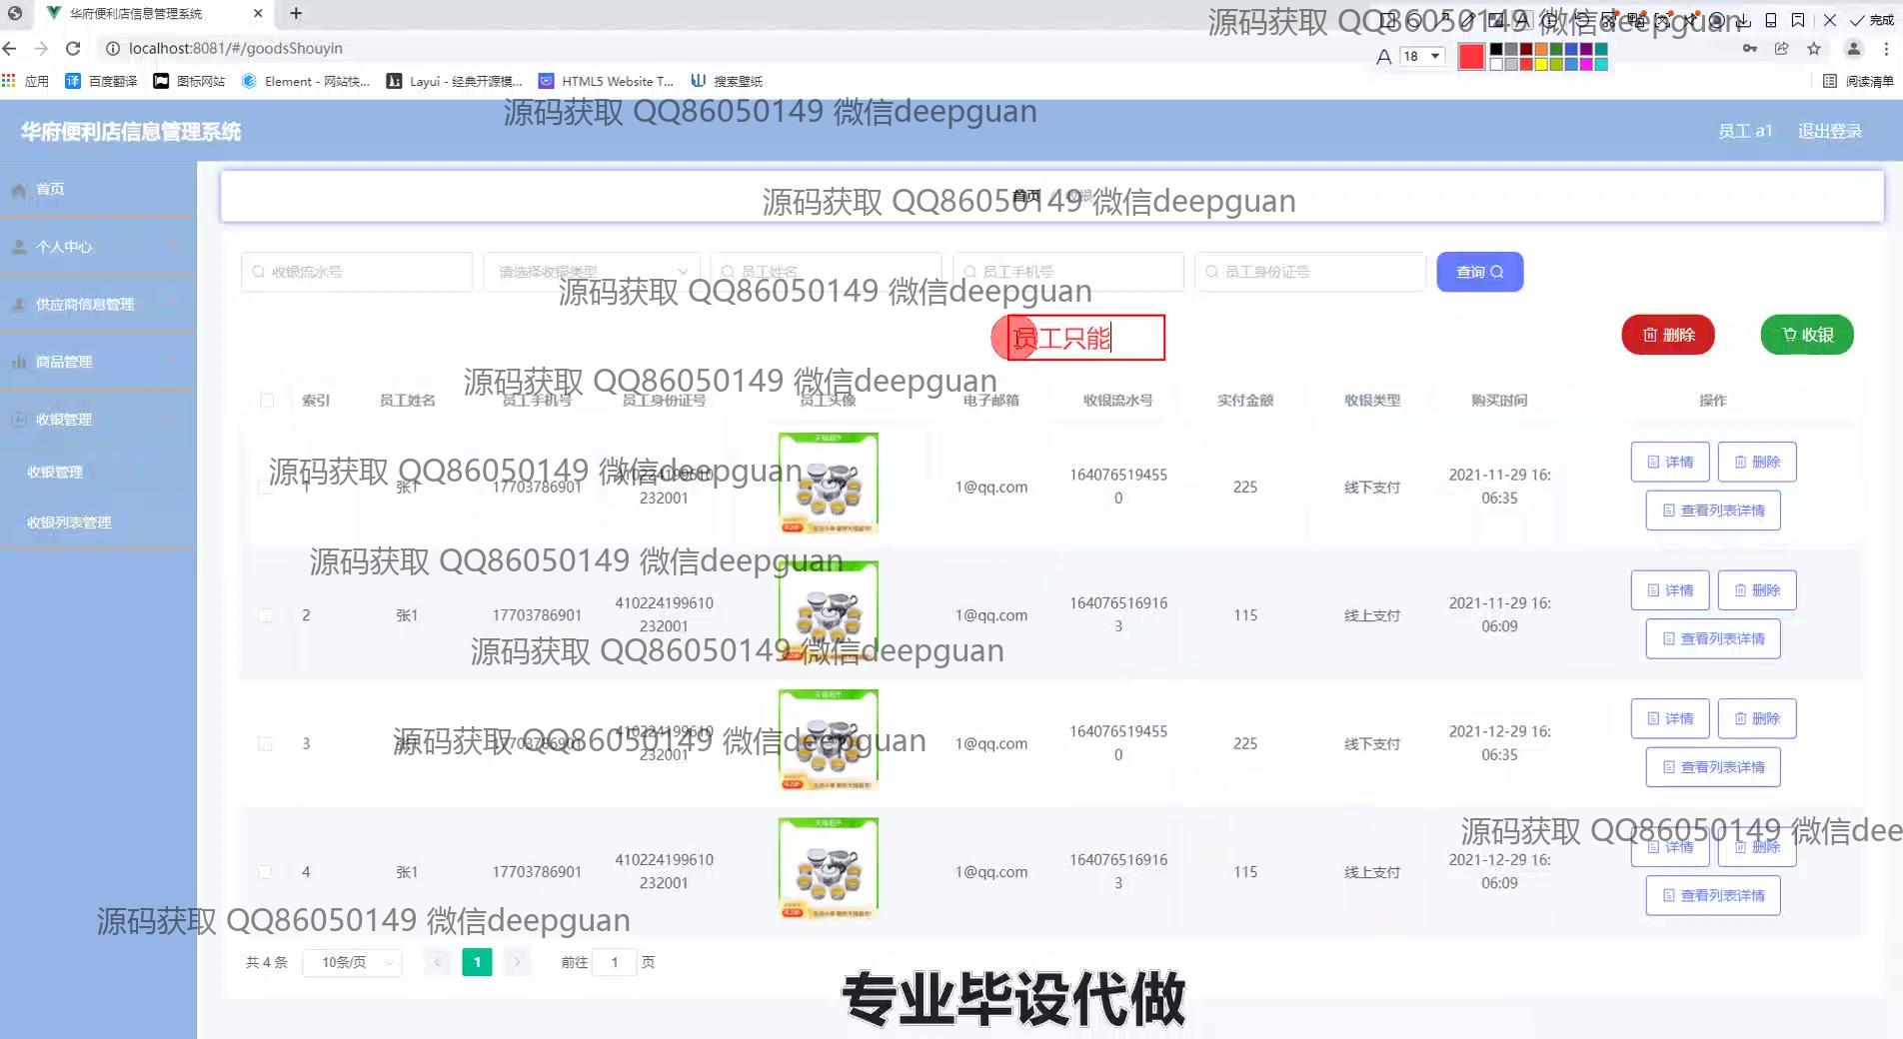Image resolution: width=1903 pixels, height=1039 pixels.
Task: Click the 收银流水号 search input field
Action: coord(357,272)
